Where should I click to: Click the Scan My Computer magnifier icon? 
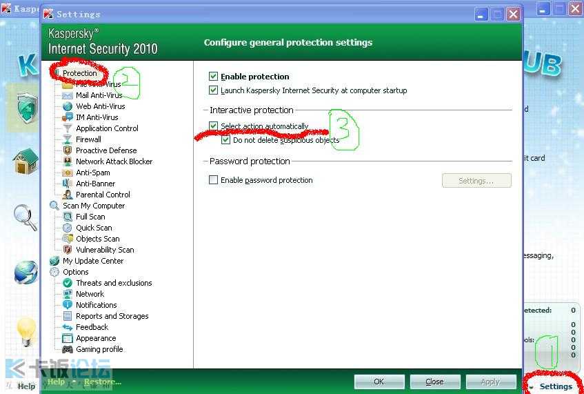[x=54, y=206]
